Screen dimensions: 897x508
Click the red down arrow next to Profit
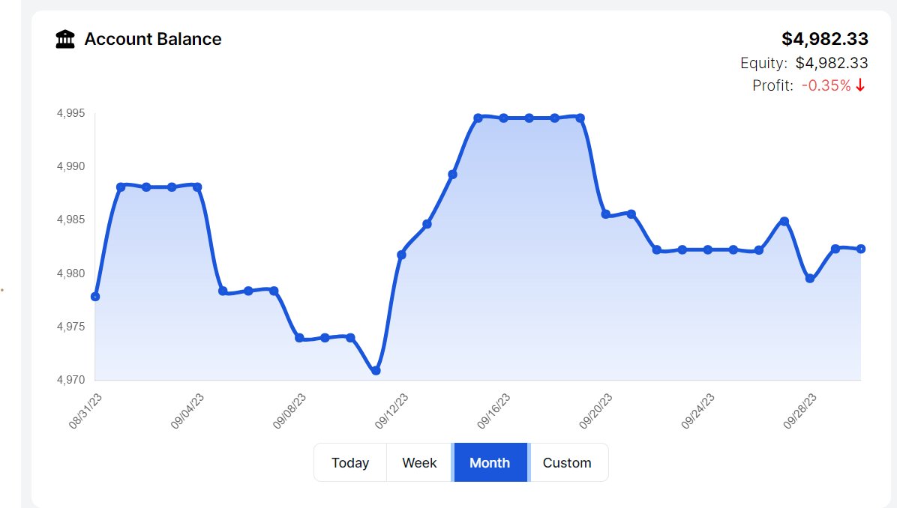(x=860, y=85)
